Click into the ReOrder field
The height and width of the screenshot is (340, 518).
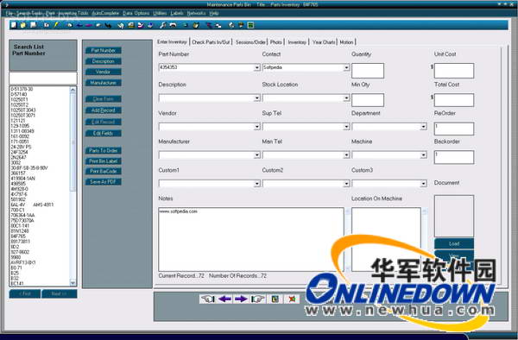click(x=454, y=129)
